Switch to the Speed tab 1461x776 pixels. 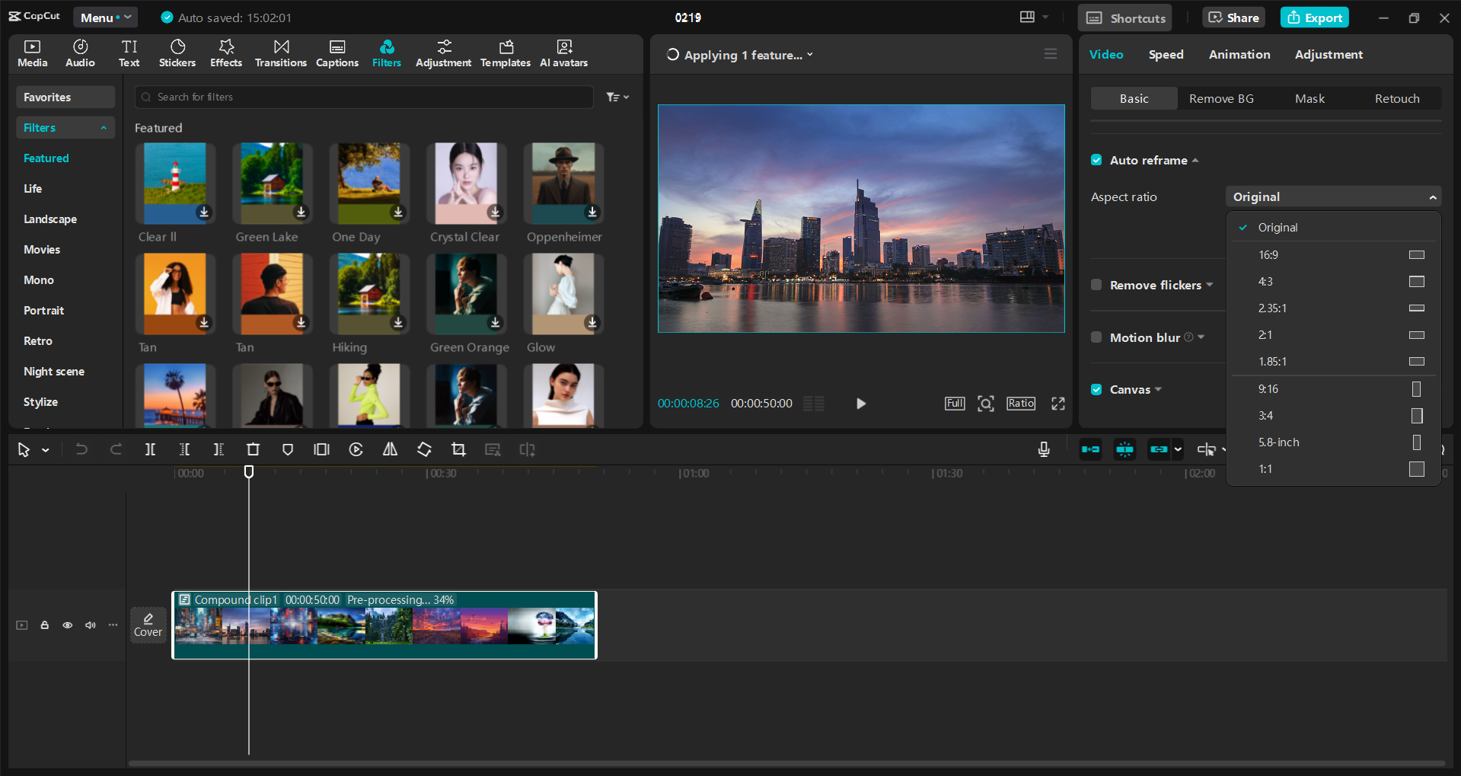pos(1166,55)
